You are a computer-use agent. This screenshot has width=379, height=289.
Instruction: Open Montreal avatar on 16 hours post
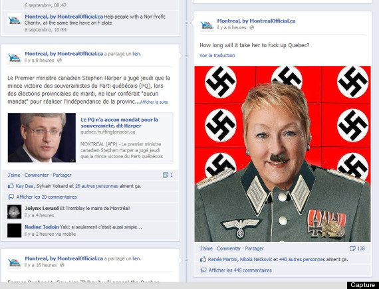point(14,262)
